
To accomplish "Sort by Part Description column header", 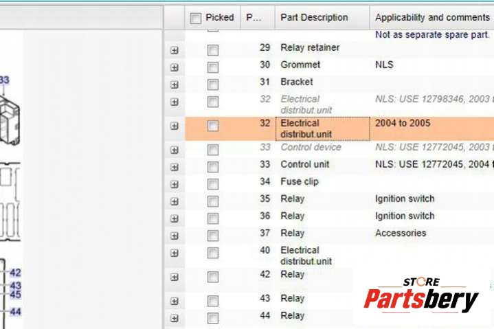I will coord(314,18).
